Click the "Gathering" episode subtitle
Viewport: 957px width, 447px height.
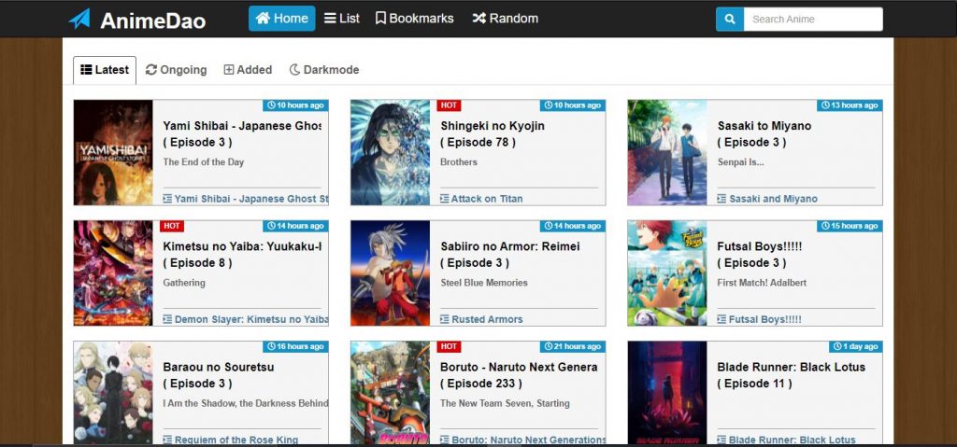(x=184, y=283)
